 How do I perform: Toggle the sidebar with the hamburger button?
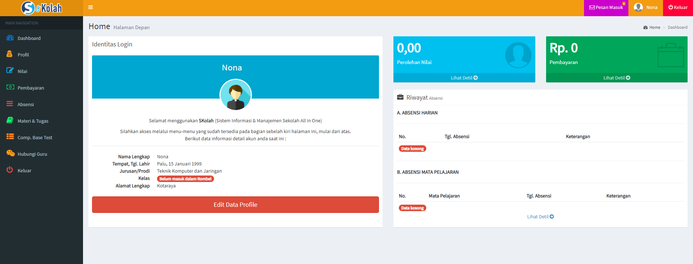coord(91,8)
